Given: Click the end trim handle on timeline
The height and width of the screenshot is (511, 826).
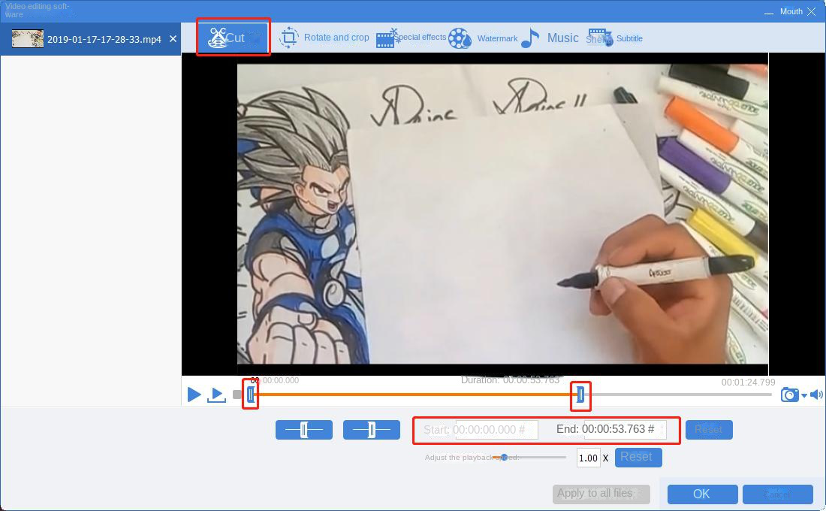Looking at the screenshot, I should (580, 394).
